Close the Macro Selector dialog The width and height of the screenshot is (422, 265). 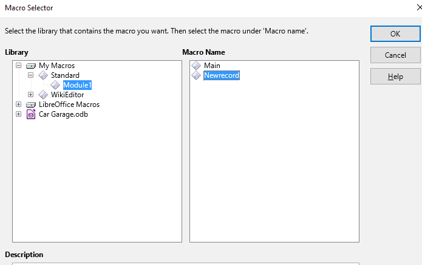coord(419,7)
